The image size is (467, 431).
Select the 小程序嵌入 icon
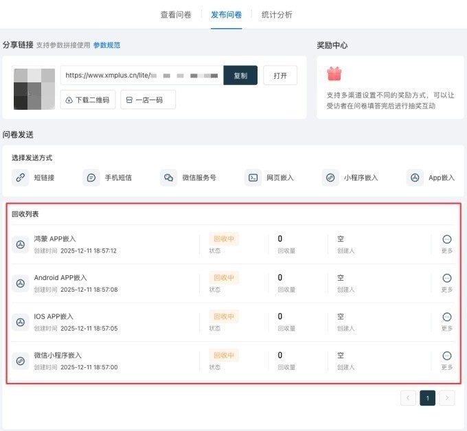point(330,178)
